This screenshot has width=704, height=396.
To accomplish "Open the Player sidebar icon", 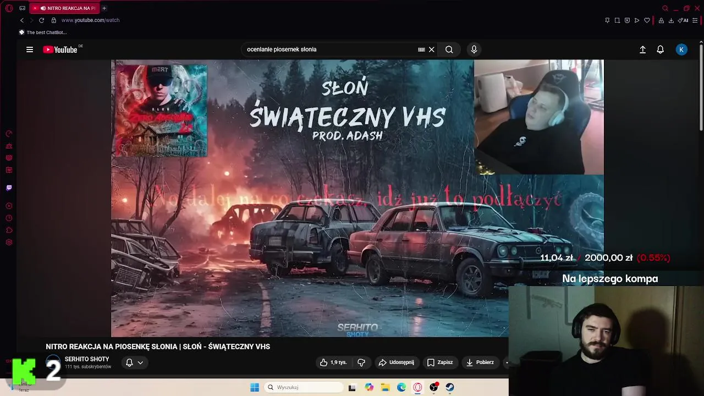I will pyautogui.click(x=9, y=206).
